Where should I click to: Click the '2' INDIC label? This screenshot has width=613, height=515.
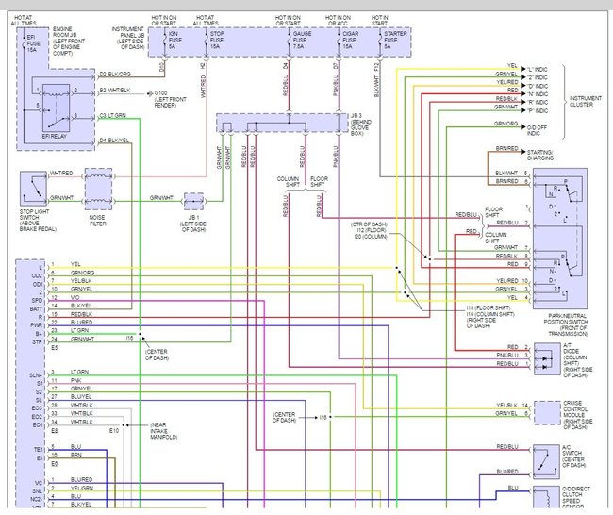(x=537, y=77)
